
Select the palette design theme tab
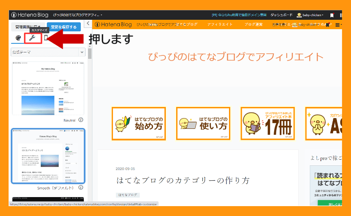tap(18, 38)
